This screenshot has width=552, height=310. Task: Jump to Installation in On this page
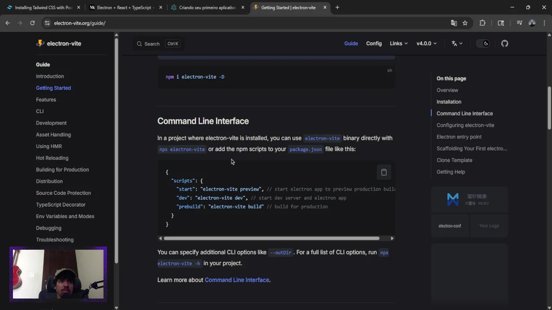pyautogui.click(x=449, y=102)
